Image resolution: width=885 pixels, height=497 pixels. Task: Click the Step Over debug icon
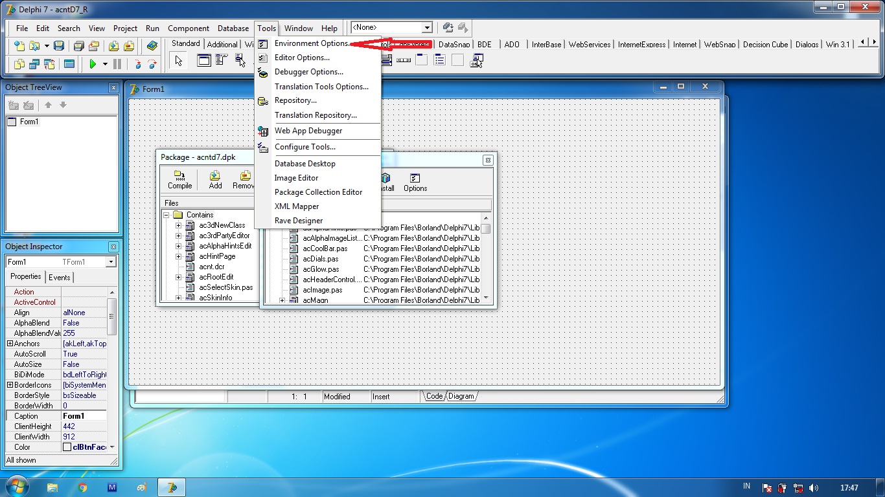(152, 64)
